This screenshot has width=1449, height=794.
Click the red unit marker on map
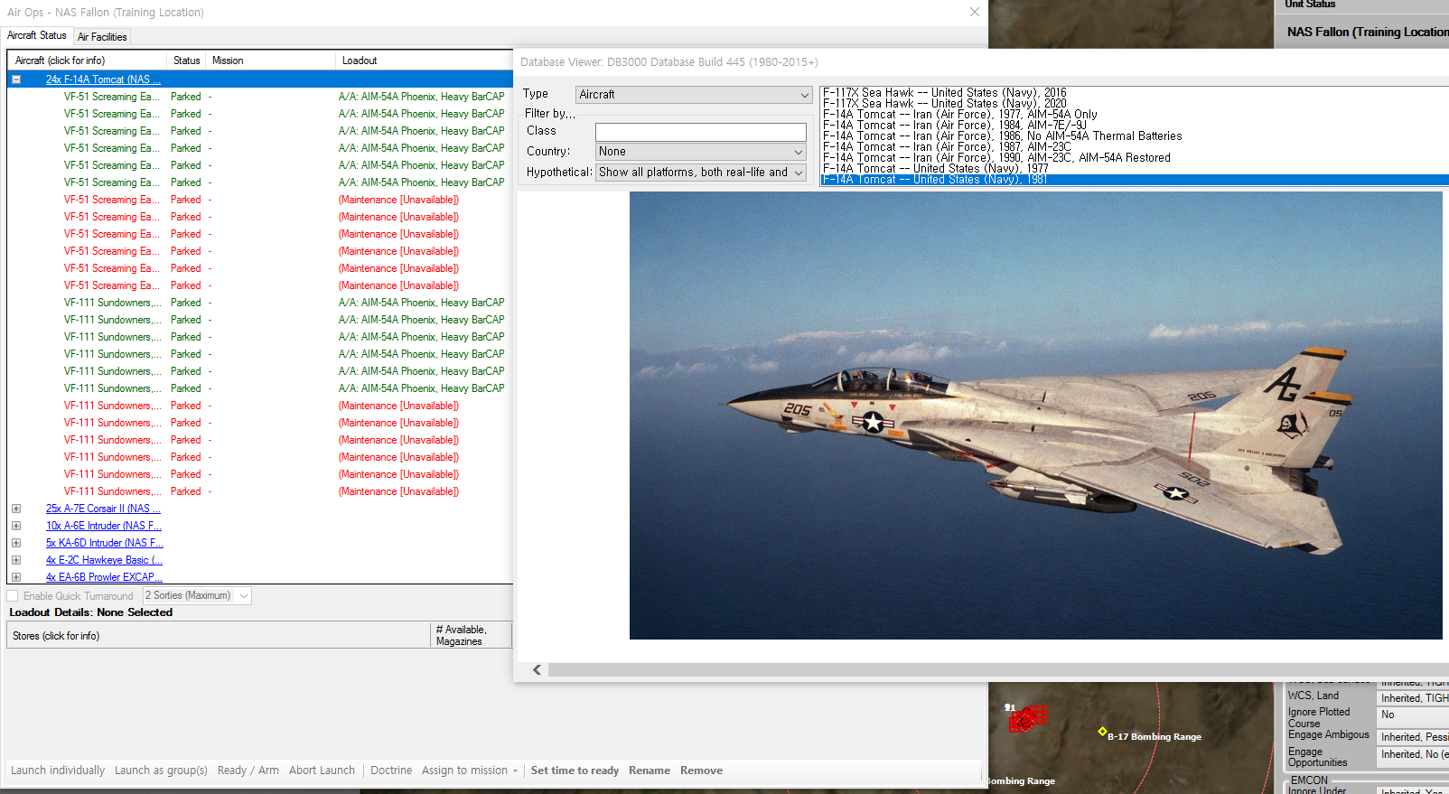1027,719
